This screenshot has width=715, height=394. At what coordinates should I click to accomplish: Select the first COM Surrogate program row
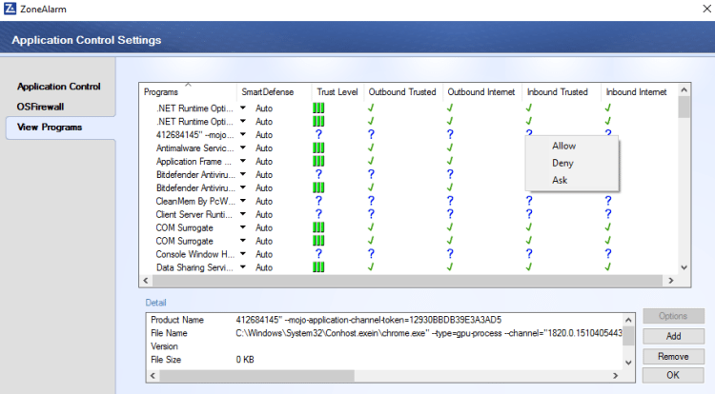point(184,227)
